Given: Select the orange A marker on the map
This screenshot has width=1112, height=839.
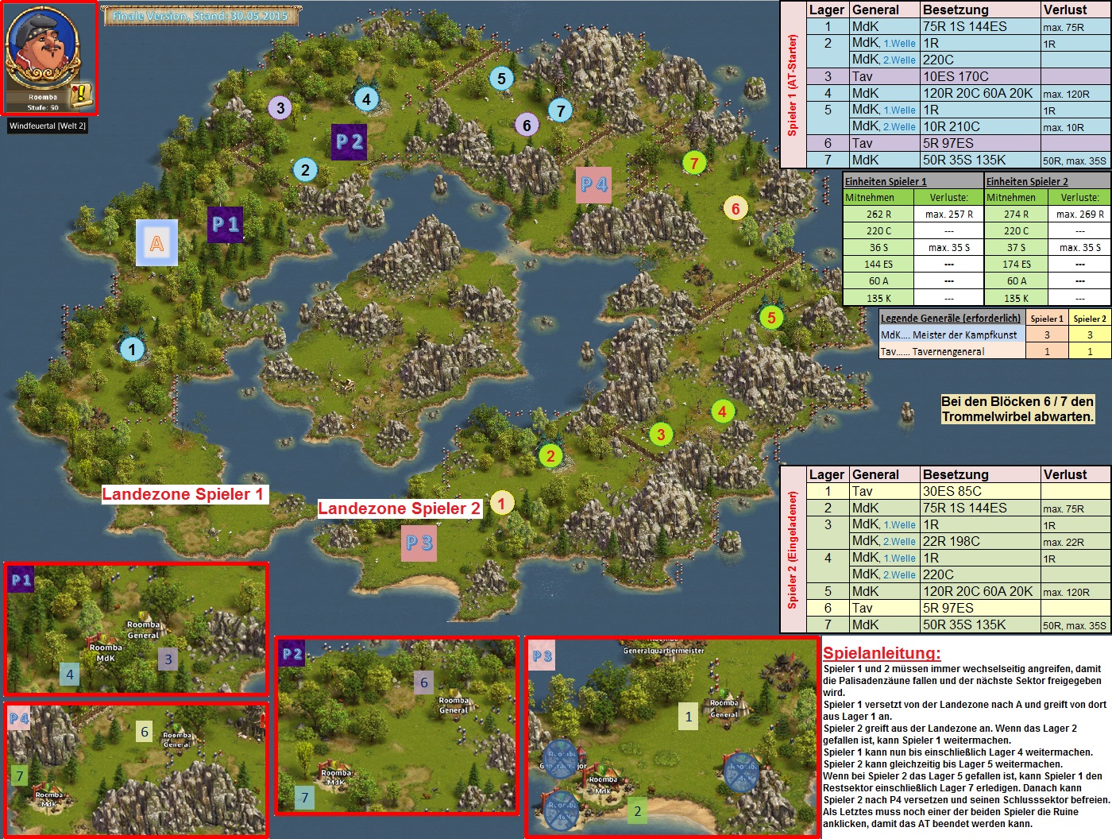Looking at the screenshot, I should (x=156, y=243).
